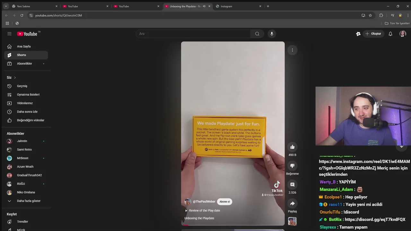Close the Instagram tab

pos(260,6)
